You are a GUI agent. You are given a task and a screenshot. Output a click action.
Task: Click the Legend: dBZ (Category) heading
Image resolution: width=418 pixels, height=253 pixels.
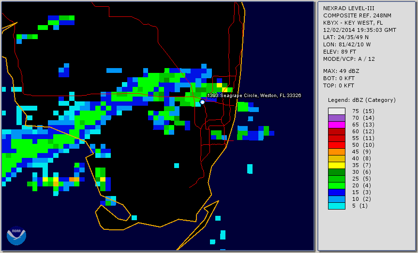tap(362, 100)
